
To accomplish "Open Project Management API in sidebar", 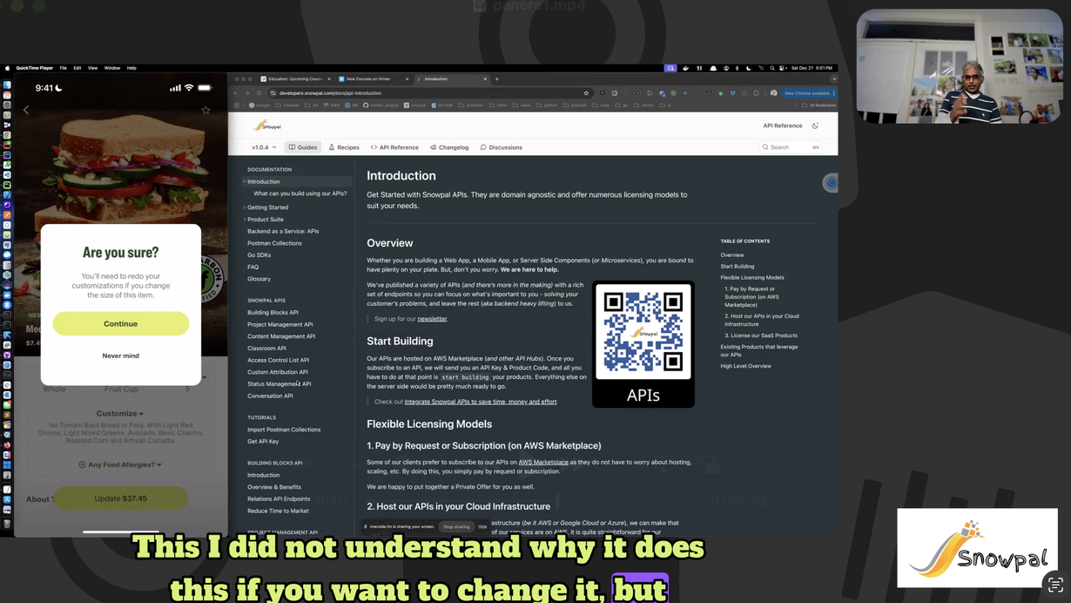I will [280, 324].
